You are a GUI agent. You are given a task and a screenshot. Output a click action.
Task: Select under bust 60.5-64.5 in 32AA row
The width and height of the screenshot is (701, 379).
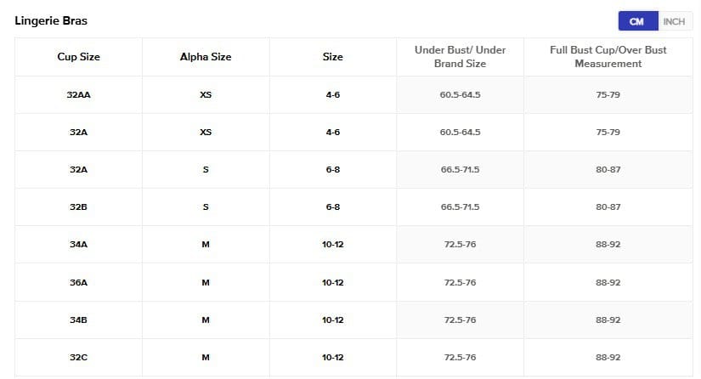(460, 94)
